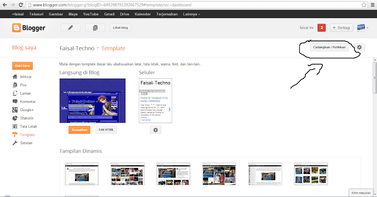Open the post list pages icon

95,28
